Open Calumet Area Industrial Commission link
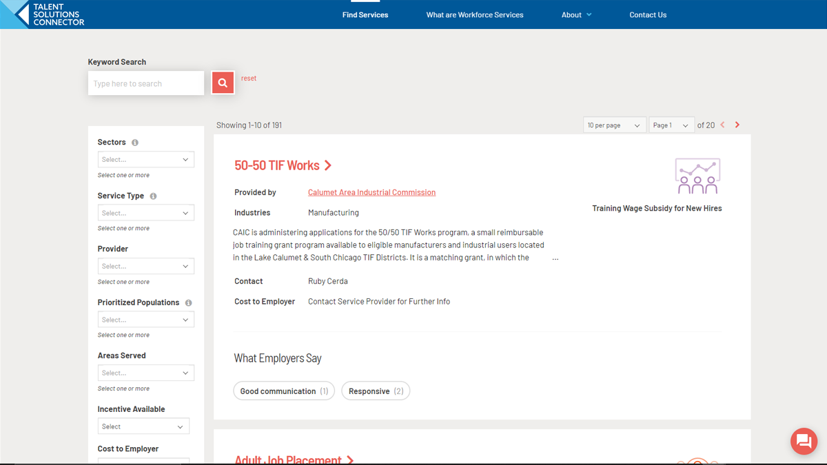Viewport: 827px width, 465px height. [371, 192]
